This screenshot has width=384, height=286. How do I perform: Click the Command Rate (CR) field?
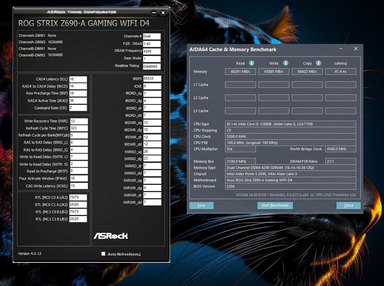click(78, 108)
